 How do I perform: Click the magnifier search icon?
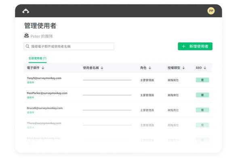point(27,46)
